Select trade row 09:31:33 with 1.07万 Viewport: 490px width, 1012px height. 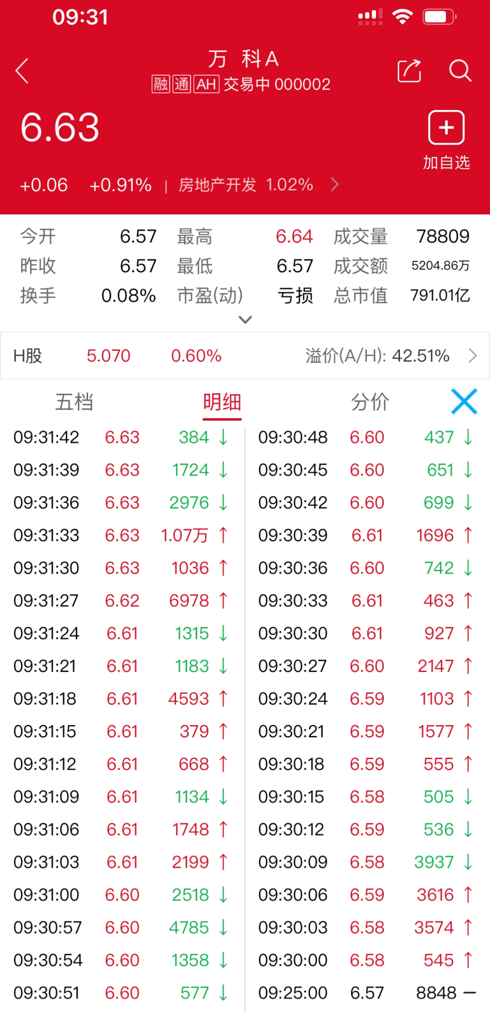[x=121, y=535]
